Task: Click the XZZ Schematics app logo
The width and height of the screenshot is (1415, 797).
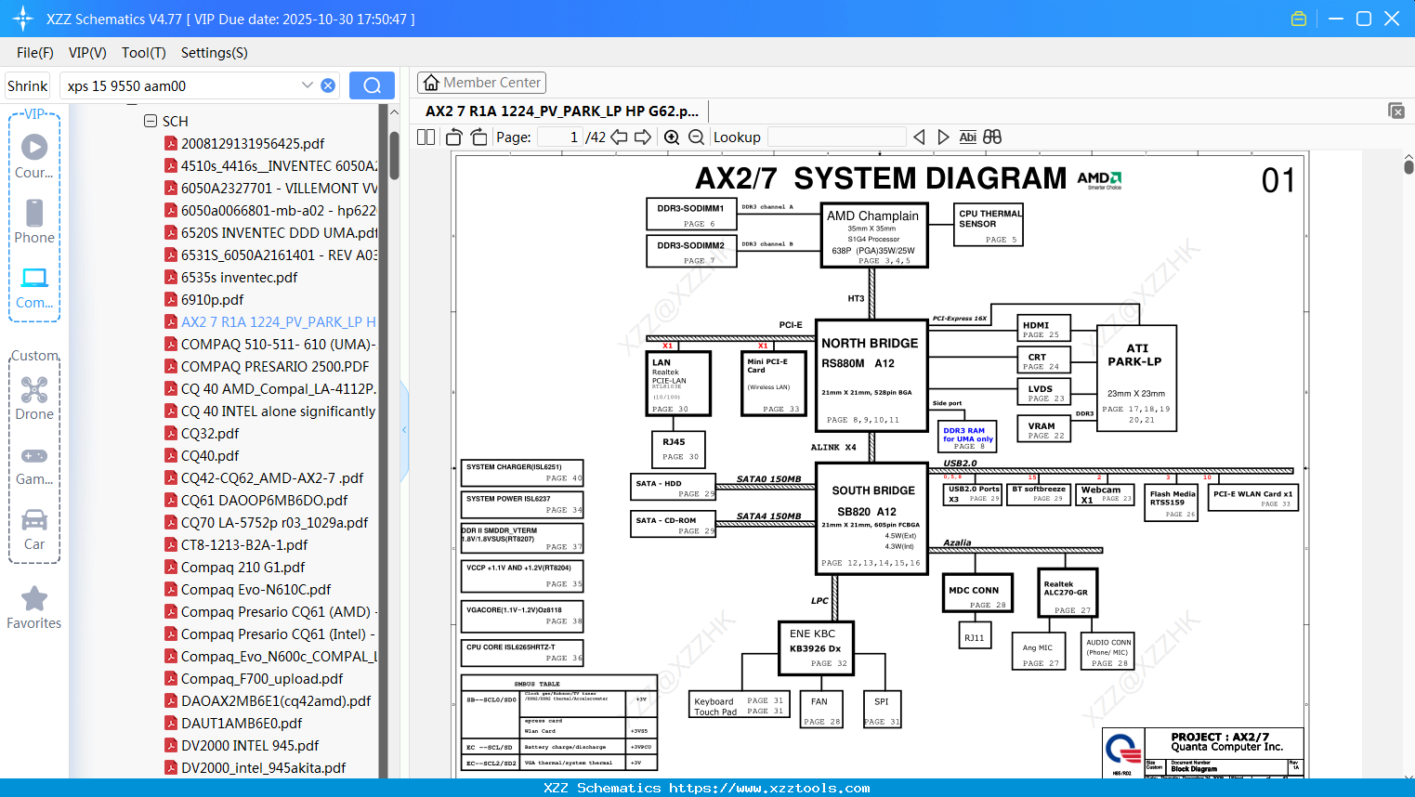Action: (x=23, y=19)
